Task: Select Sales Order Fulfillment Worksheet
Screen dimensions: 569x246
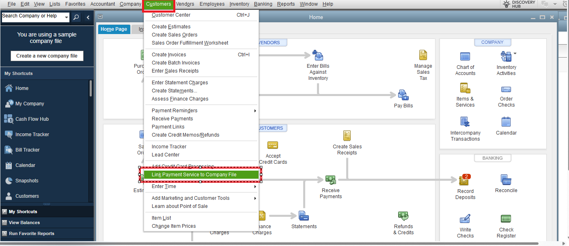Action: [x=201, y=43]
